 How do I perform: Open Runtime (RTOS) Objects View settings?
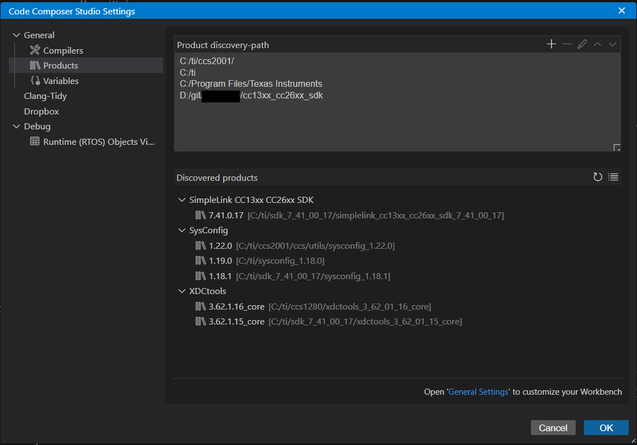point(86,142)
